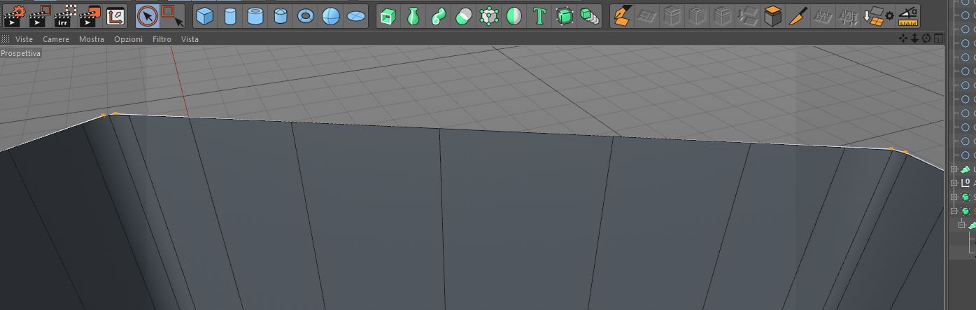
Task: Click the viewport rotate camera icon
Action: [926, 38]
